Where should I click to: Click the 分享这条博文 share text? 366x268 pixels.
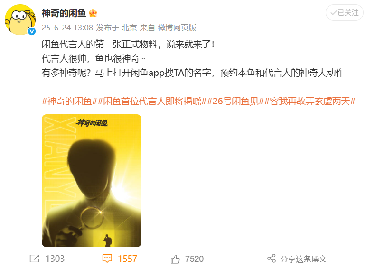coord(303,259)
